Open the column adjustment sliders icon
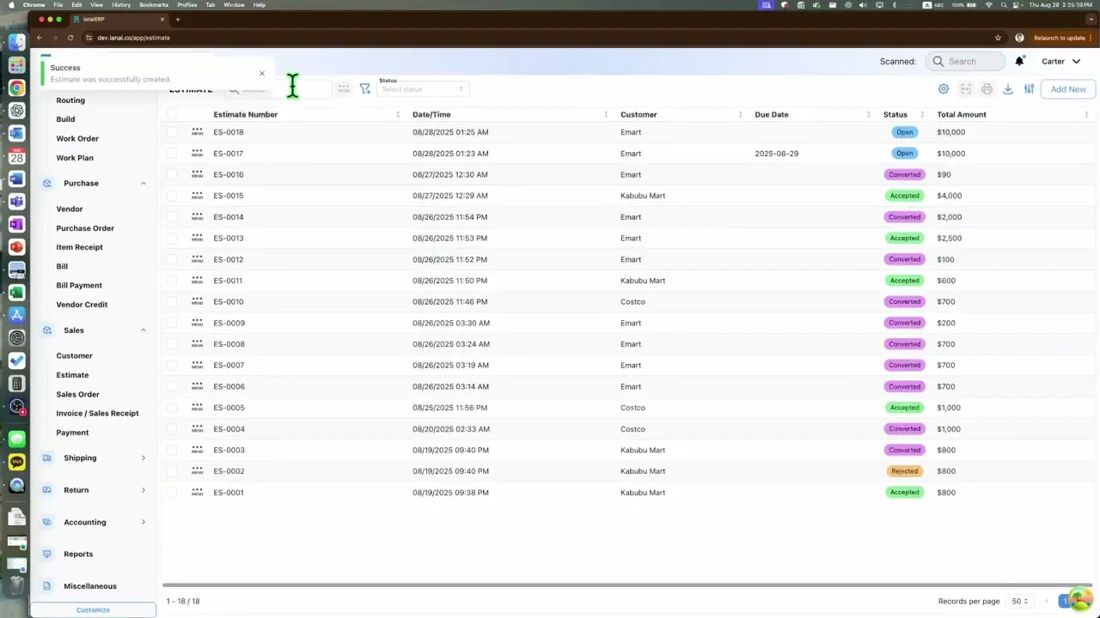1100x618 pixels. [x=1029, y=89]
